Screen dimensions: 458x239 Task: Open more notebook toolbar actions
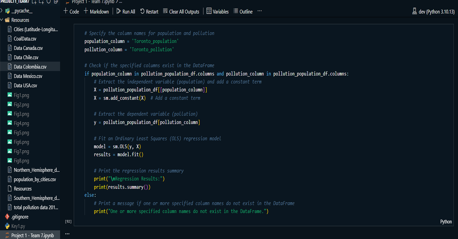point(259,11)
